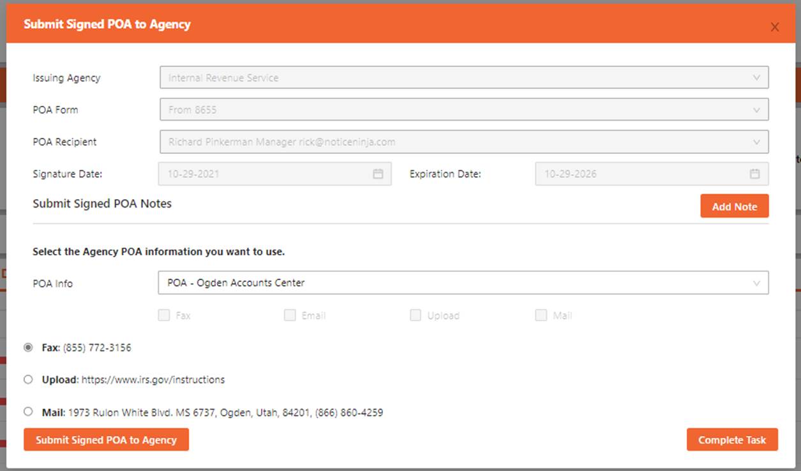801x471 pixels.
Task: Click the Add Note button
Action: 734,206
